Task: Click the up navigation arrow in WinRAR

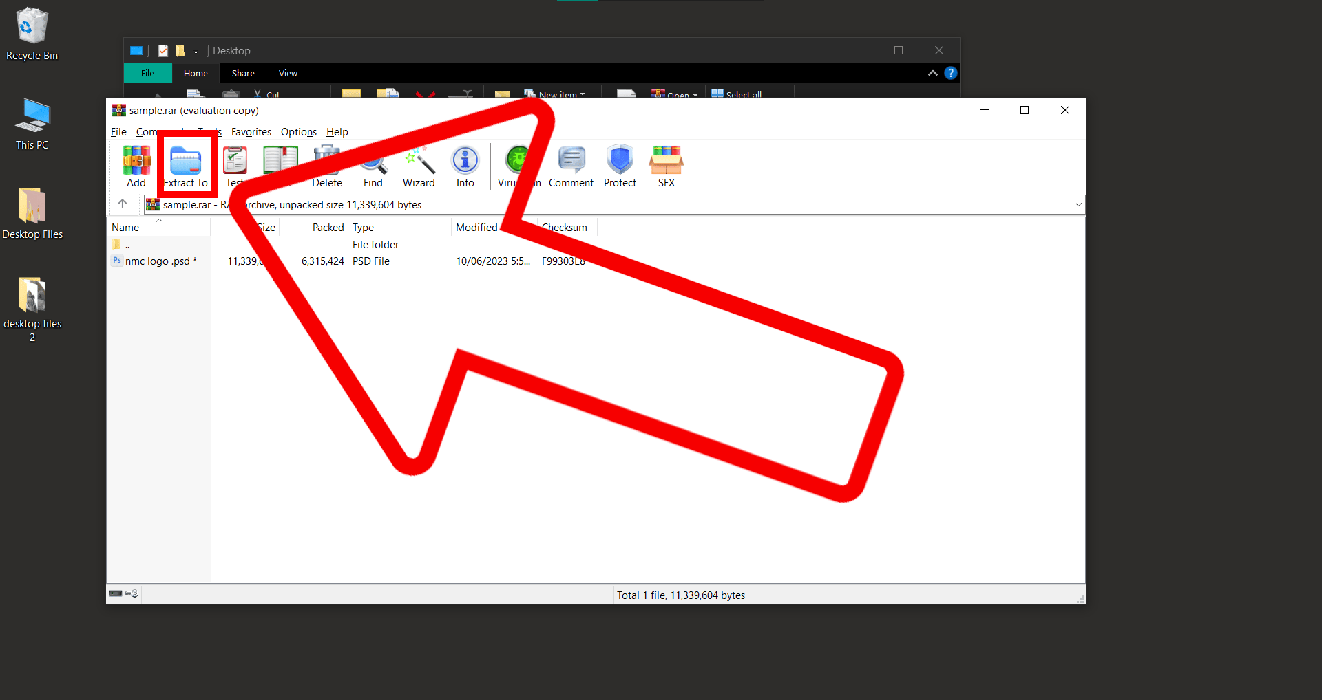Action: pos(123,204)
